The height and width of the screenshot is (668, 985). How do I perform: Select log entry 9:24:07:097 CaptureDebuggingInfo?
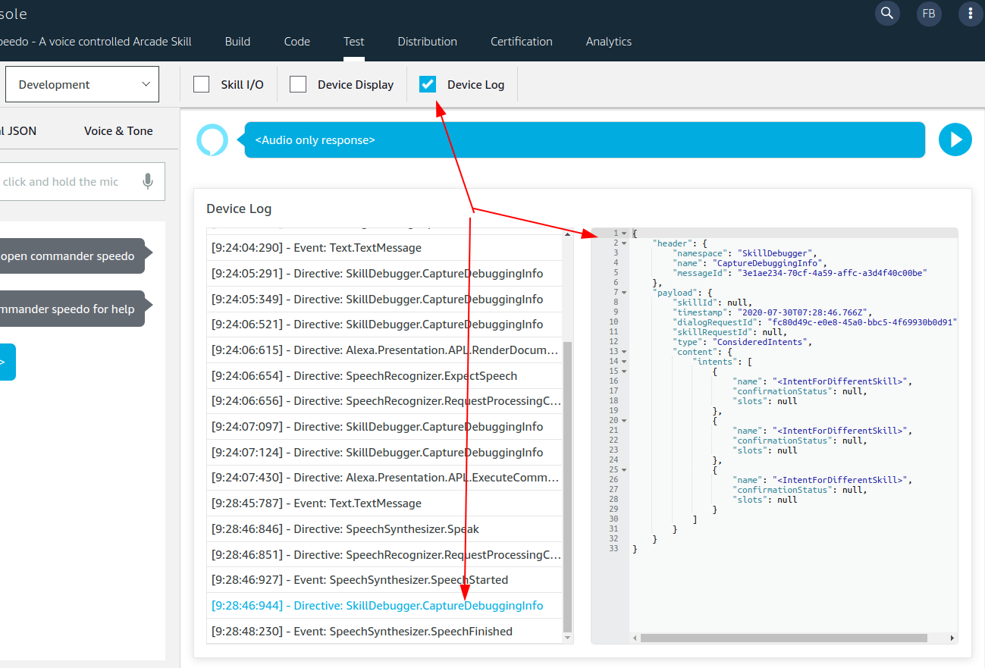(384, 426)
